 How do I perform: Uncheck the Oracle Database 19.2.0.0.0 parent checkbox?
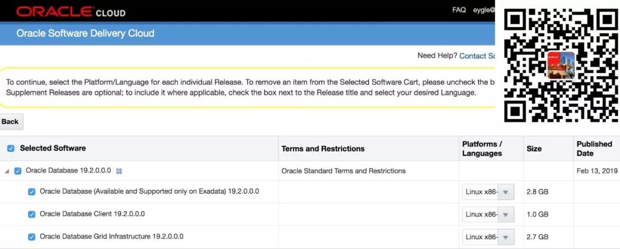(18, 171)
